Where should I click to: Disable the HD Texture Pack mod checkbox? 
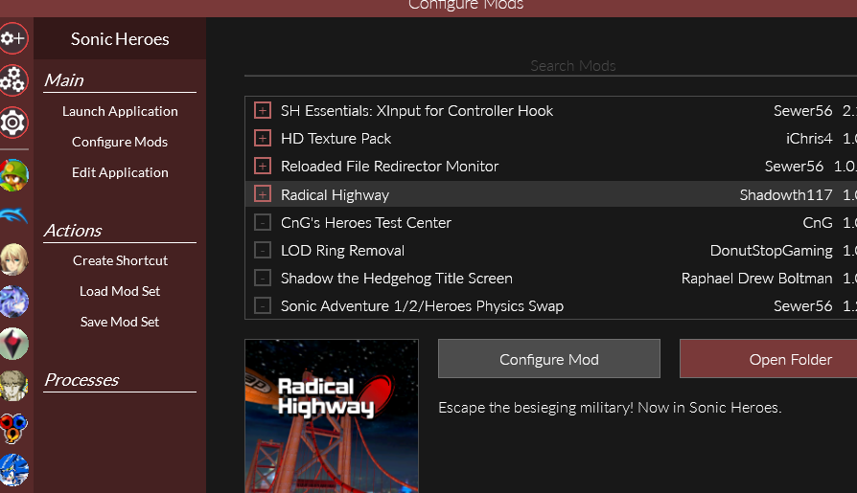pyautogui.click(x=263, y=139)
